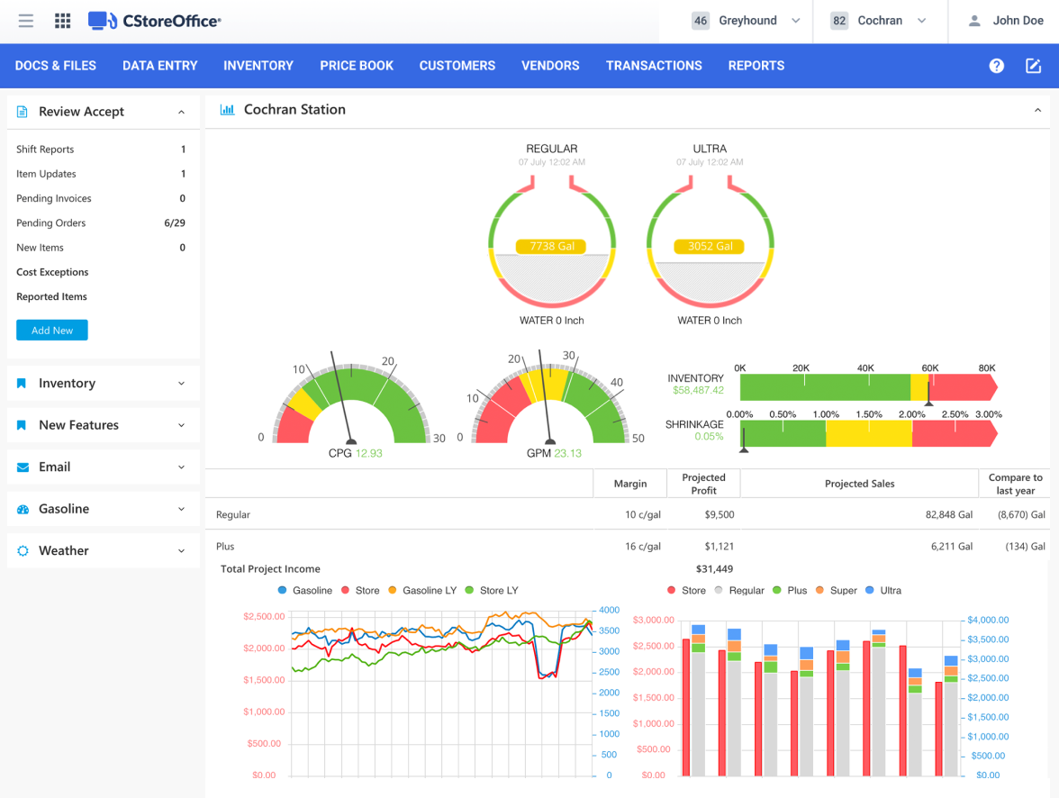Open the Shift Reports link
1059x798 pixels.
pyautogui.click(x=45, y=150)
